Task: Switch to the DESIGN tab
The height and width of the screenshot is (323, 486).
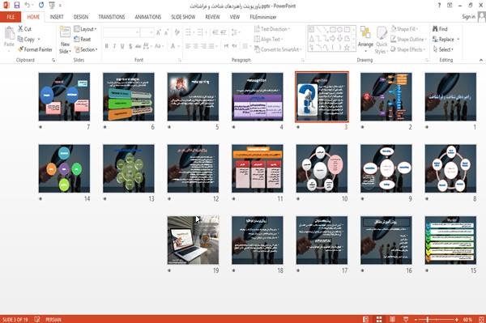Action: point(80,17)
